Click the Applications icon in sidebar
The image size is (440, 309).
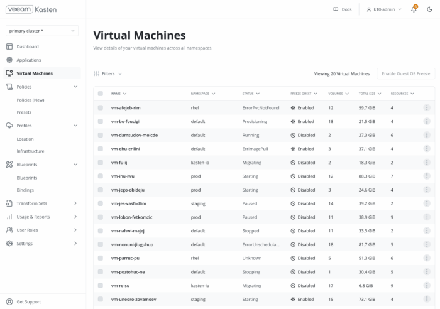(9, 60)
